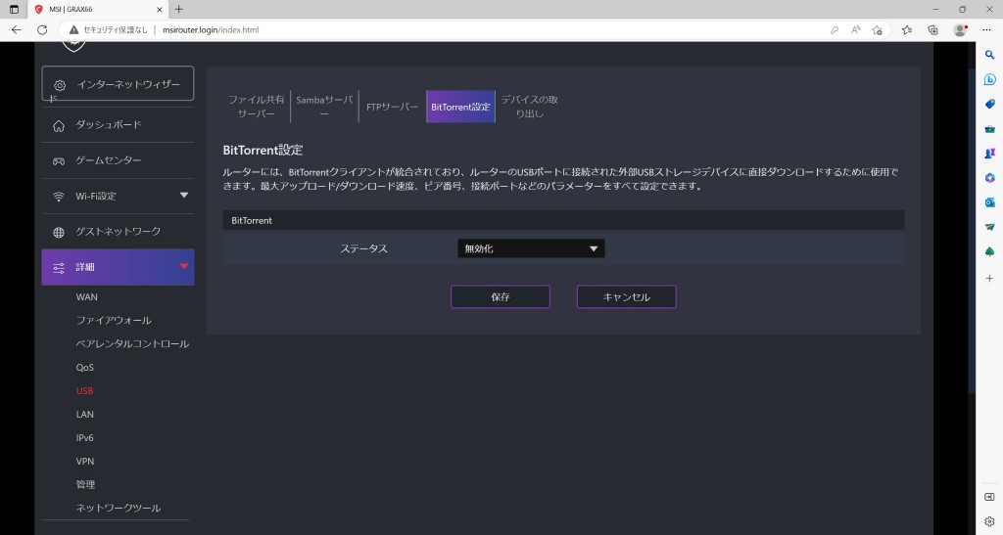Open the WAN submenu item
This screenshot has height=535, width=1003.
[87, 297]
